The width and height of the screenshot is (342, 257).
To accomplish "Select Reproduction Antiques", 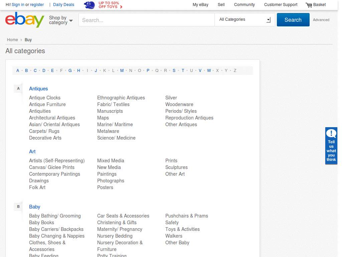I will (189, 118).
